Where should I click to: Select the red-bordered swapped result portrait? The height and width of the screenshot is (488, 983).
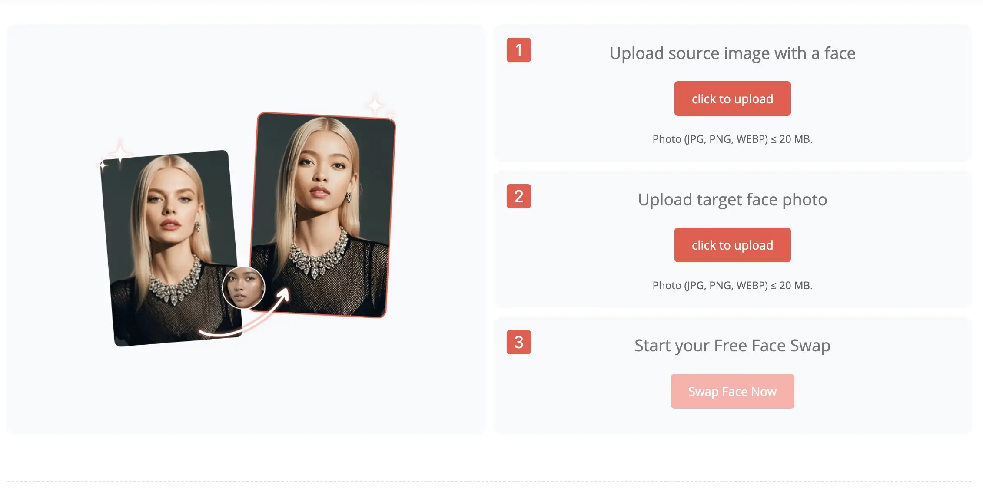pyautogui.click(x=322, y=215)
